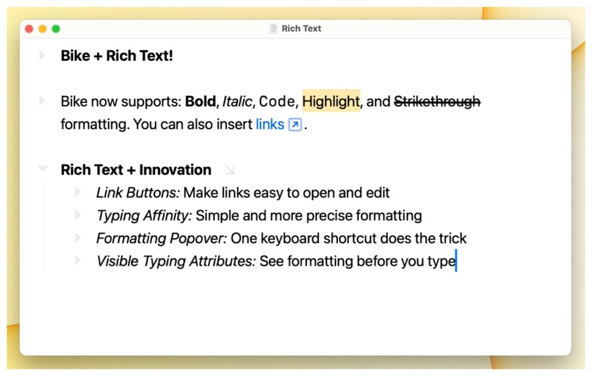Click the document icon in the title bar
Screen dimensions: 592x376
(274, 29)
